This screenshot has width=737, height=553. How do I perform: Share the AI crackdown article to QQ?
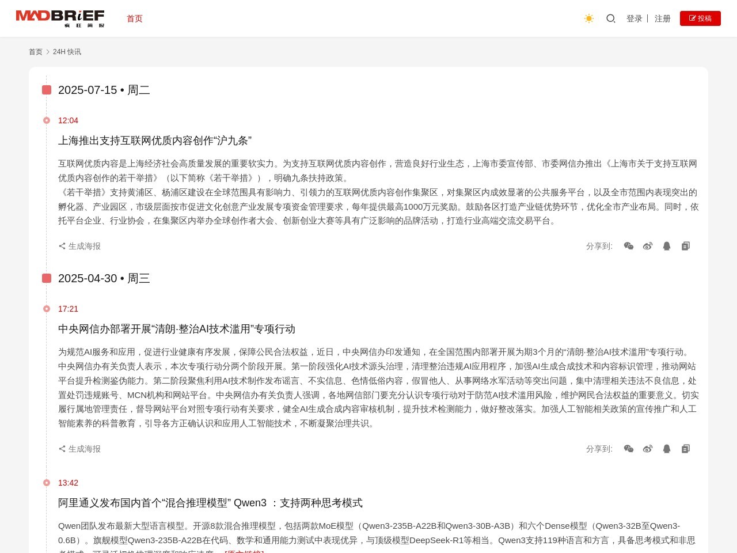click(667, 449)
